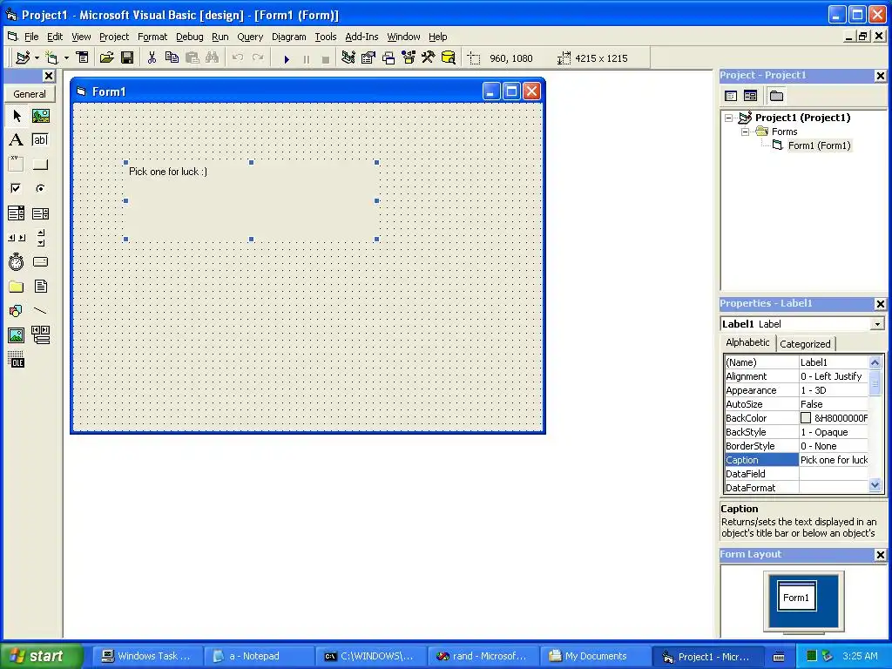Image resolution: width=892 pixels, height=669 pixels.
Task: Copy selection using the toolbar icon
Action: [172, 57]
